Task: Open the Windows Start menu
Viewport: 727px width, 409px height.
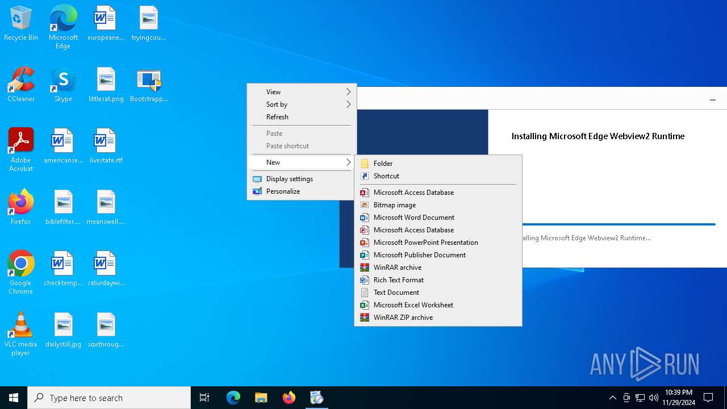Action: pyautogui.click(x=14, y=398)
